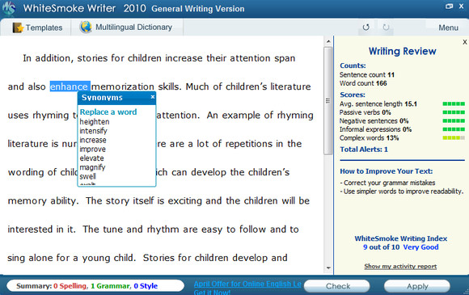This screenshot has width=469, height=295.
Task: Click the Word count 166 text
Action: point(363,83)
